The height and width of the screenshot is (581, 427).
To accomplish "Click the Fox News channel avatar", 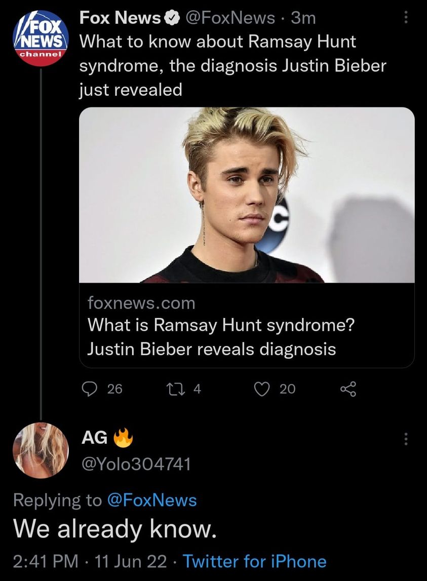I will pyautogui.click(x=41, y=38).
